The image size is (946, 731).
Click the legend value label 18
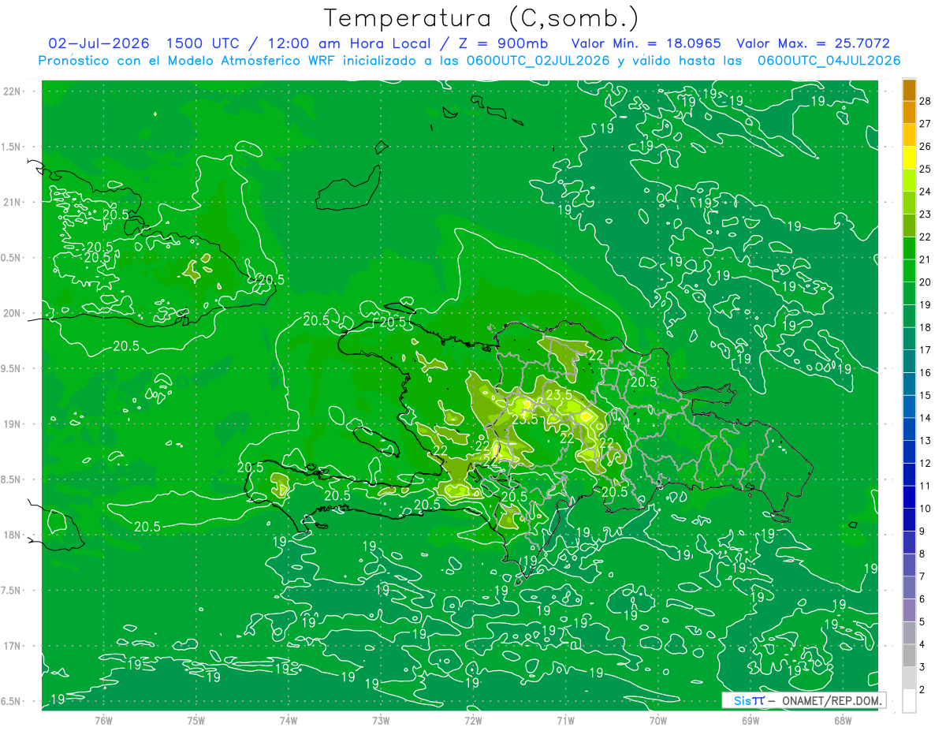point(925,327)
